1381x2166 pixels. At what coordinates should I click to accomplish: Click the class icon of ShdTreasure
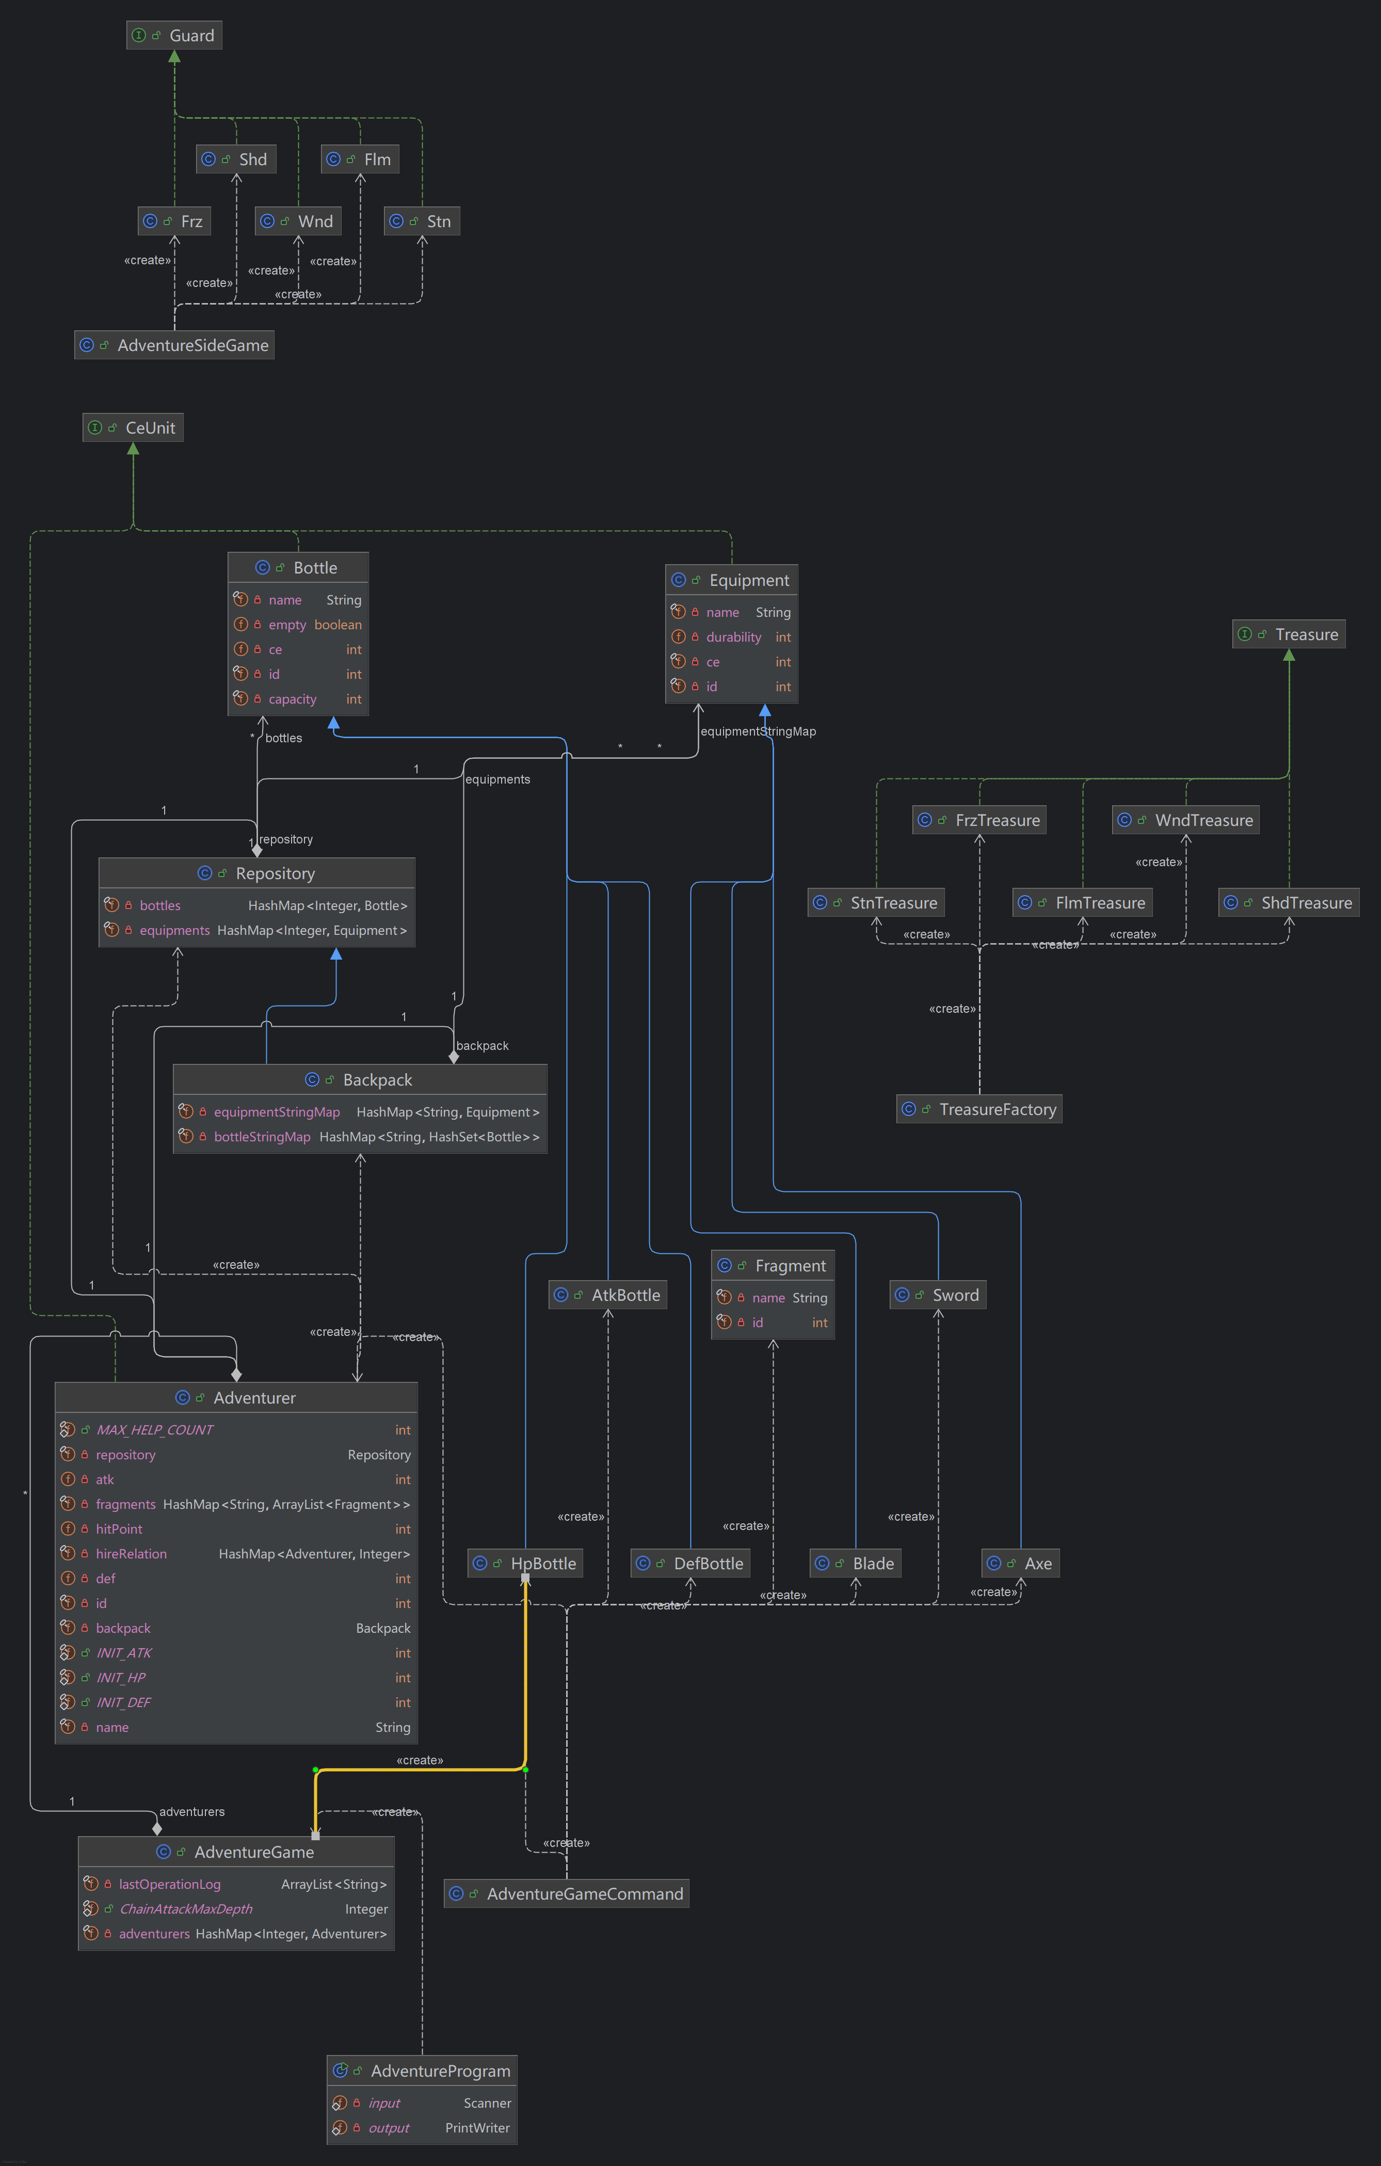point(1231,902)
